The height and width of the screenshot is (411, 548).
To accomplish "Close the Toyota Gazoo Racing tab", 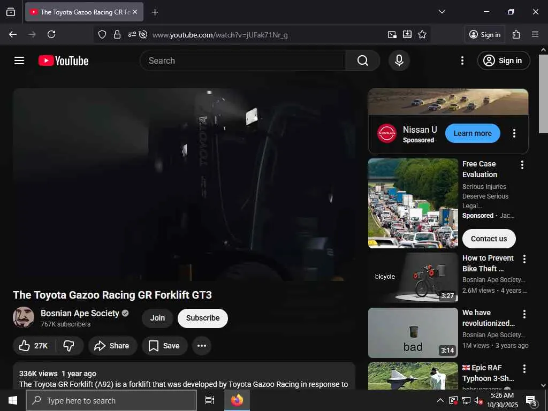I will coord(135,12).
